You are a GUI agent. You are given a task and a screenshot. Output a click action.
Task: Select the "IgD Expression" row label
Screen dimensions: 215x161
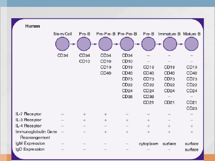pos(30,149)
